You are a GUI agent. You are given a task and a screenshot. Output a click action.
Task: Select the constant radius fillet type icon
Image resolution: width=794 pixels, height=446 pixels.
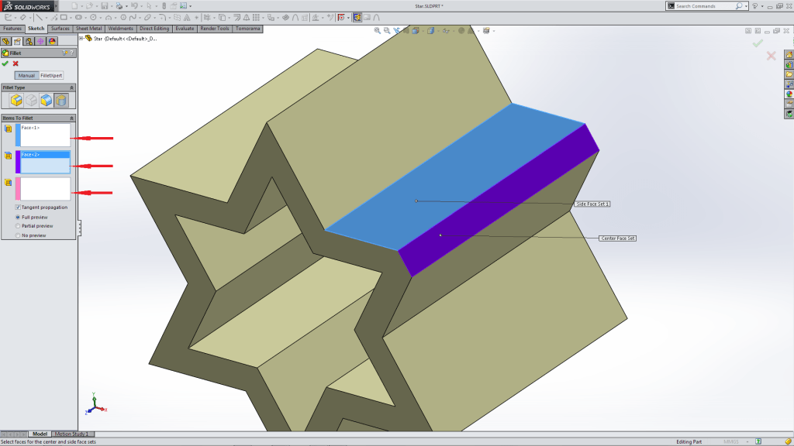click(x=16, y=100)
